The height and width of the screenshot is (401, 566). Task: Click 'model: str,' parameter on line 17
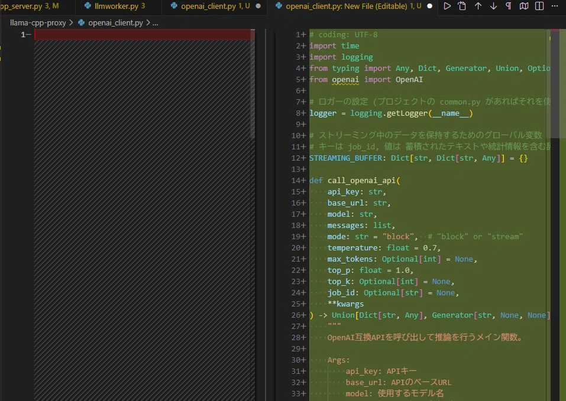(352, 214)
